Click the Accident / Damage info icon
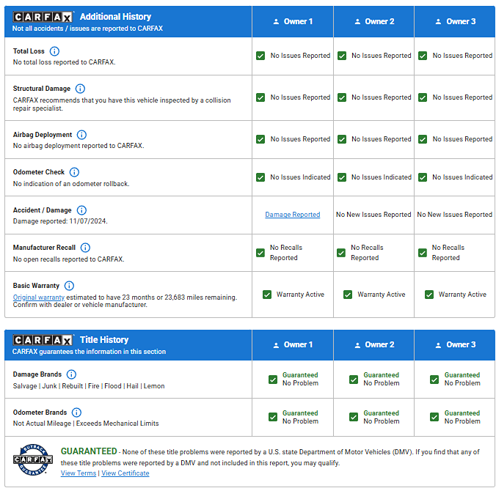 [x=81, y=210]
